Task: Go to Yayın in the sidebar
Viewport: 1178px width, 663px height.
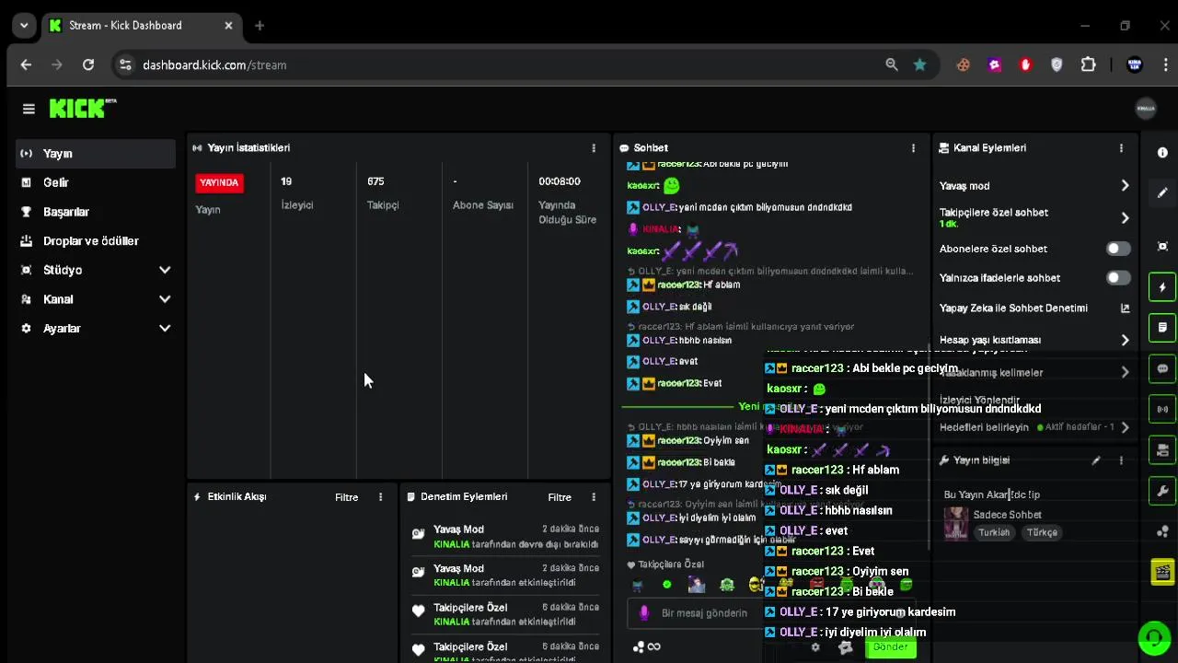Action: pos(96,154)
